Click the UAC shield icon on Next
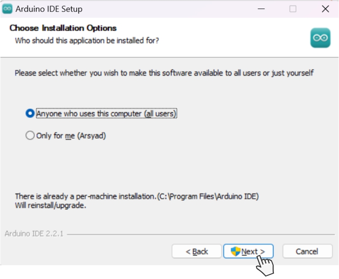 (x=236, y=251)
